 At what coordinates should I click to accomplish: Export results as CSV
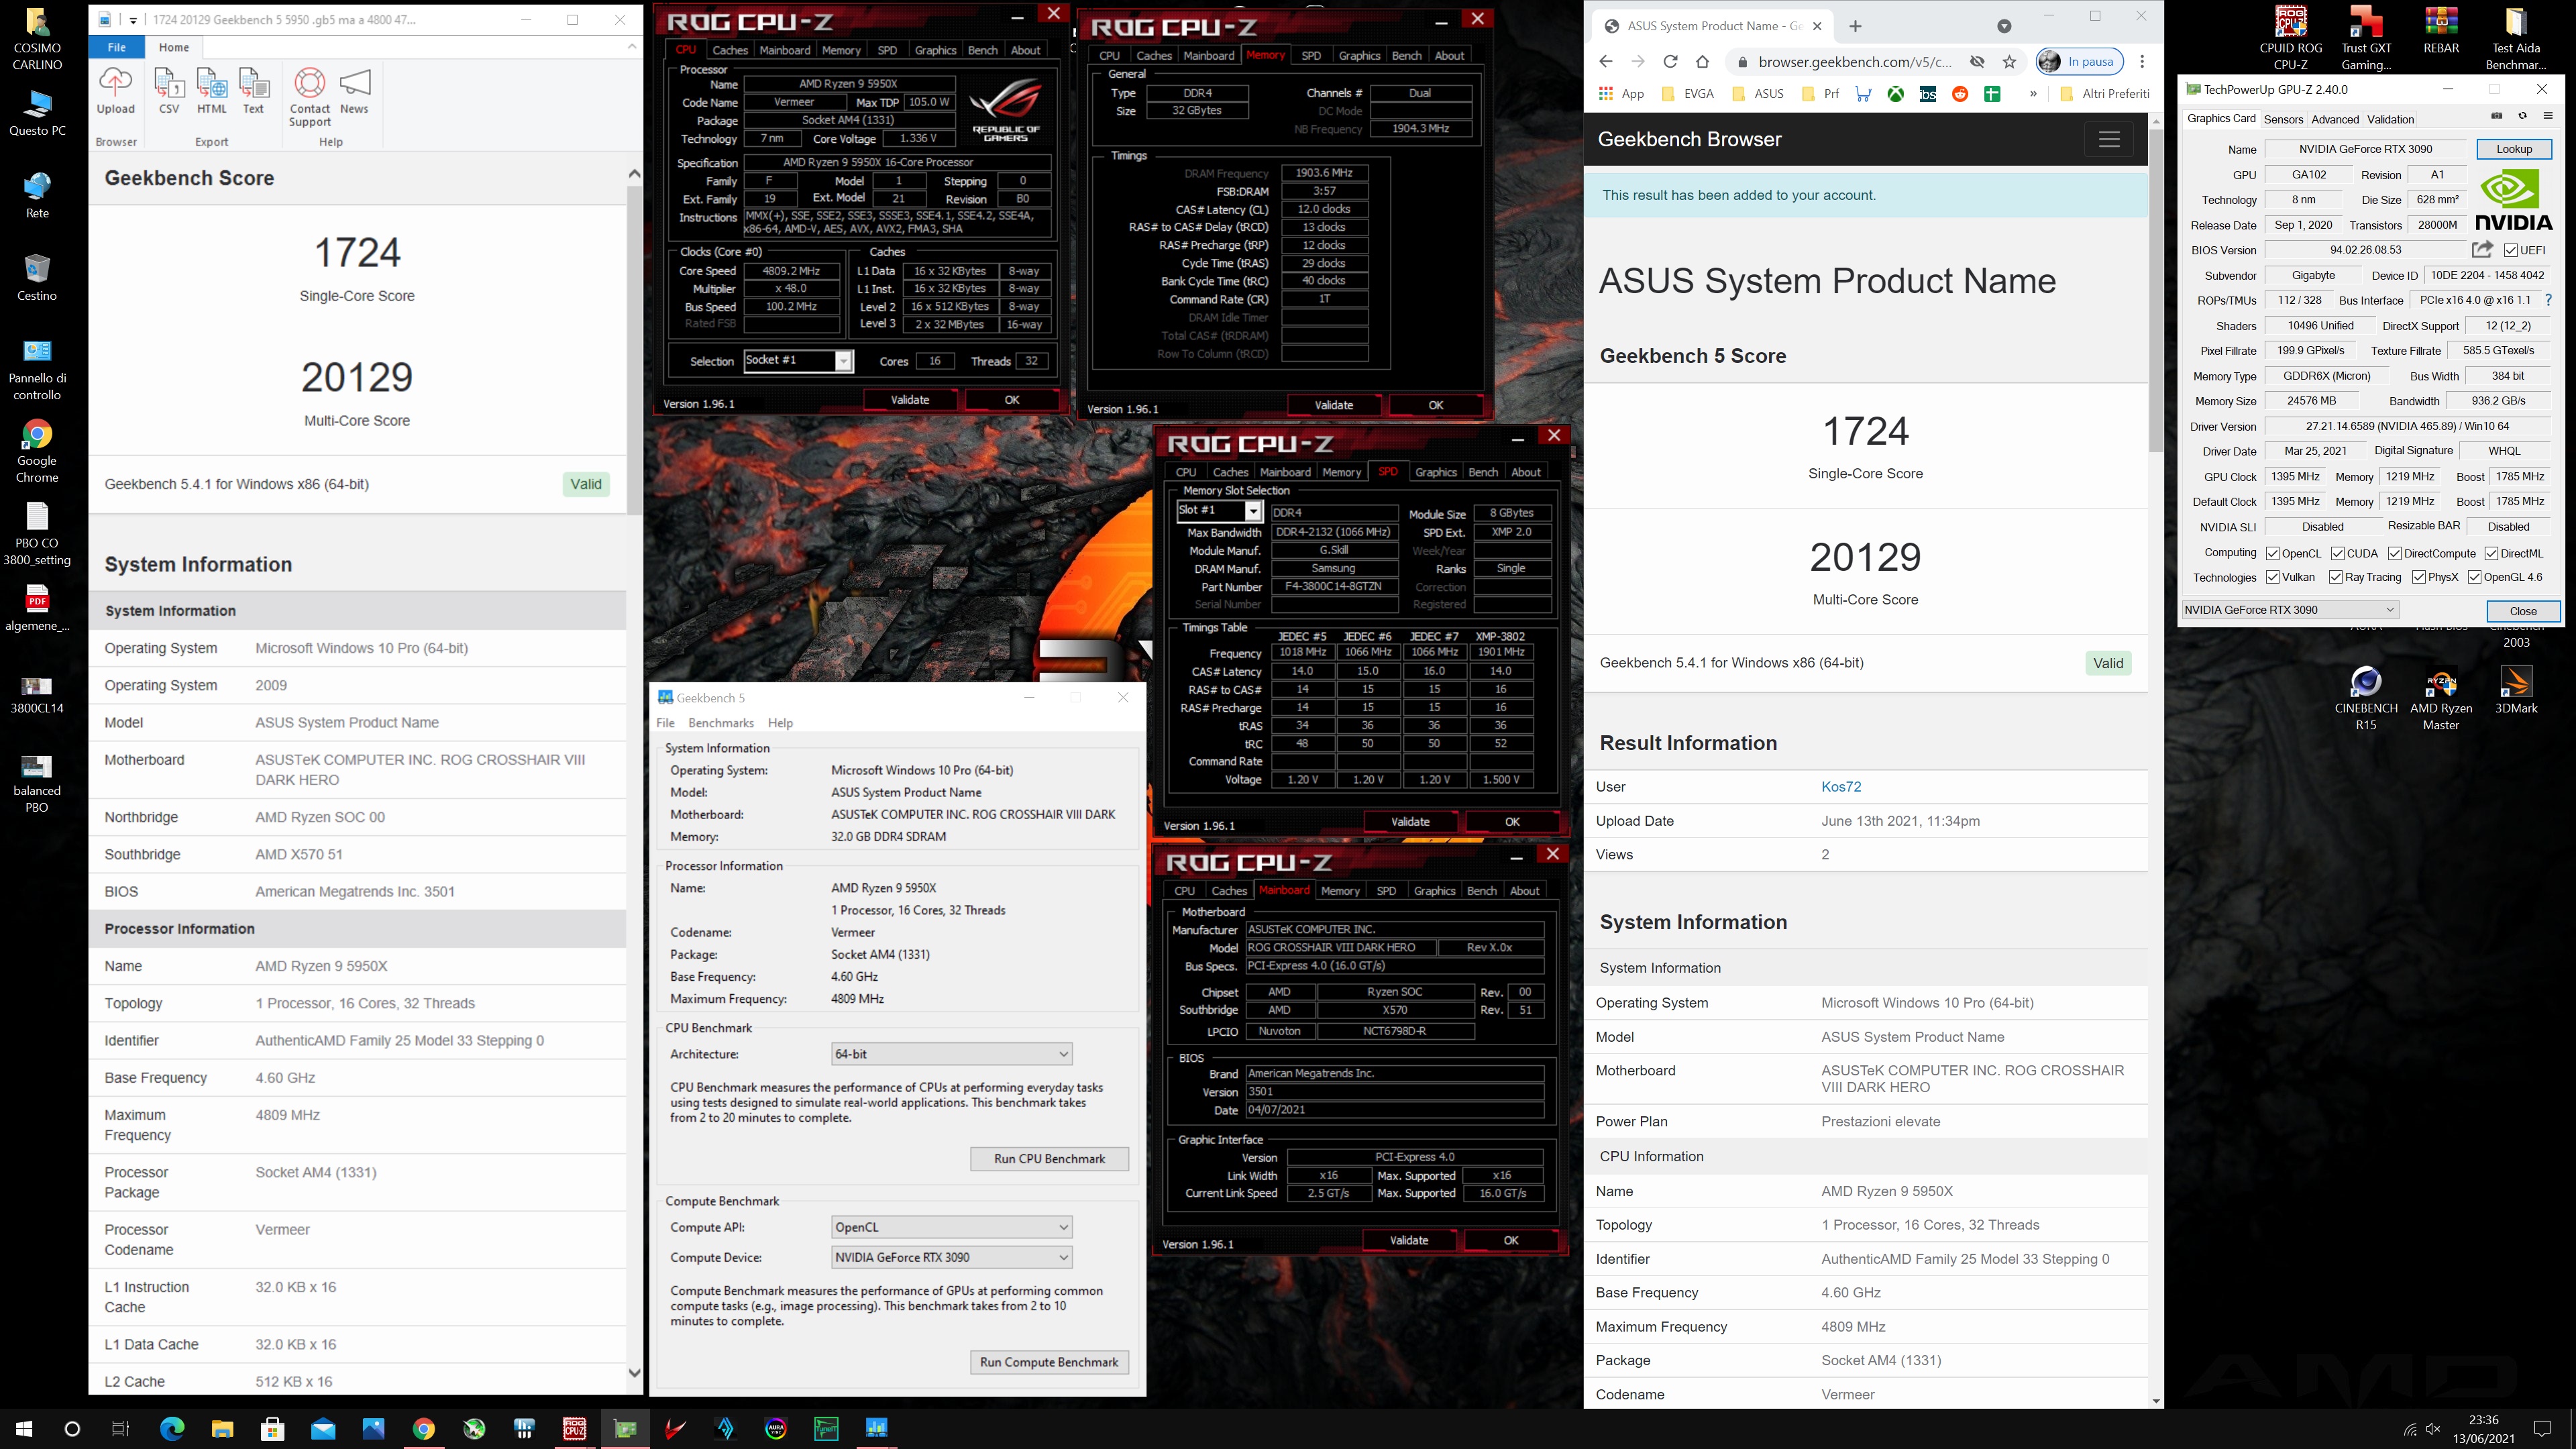pyautogui.click(x=169, y=91)
